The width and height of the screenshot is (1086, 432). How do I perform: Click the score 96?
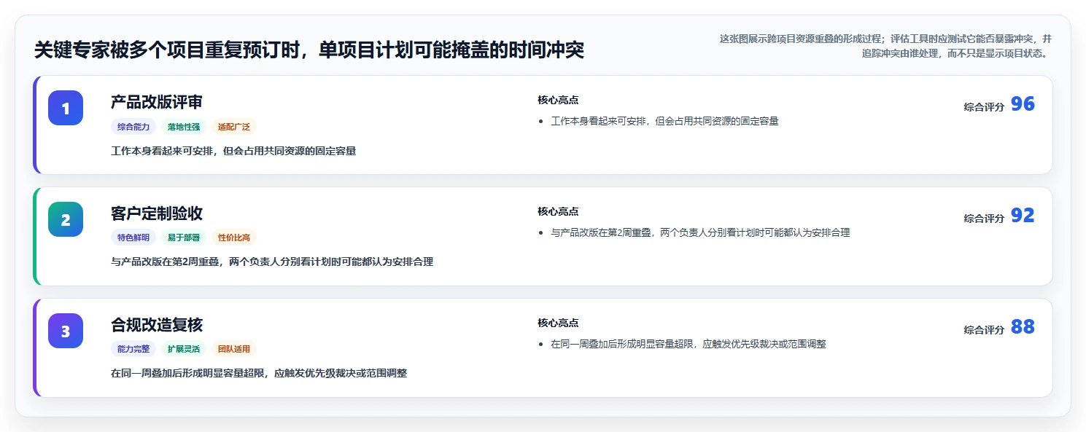[x=1023, y=104]
